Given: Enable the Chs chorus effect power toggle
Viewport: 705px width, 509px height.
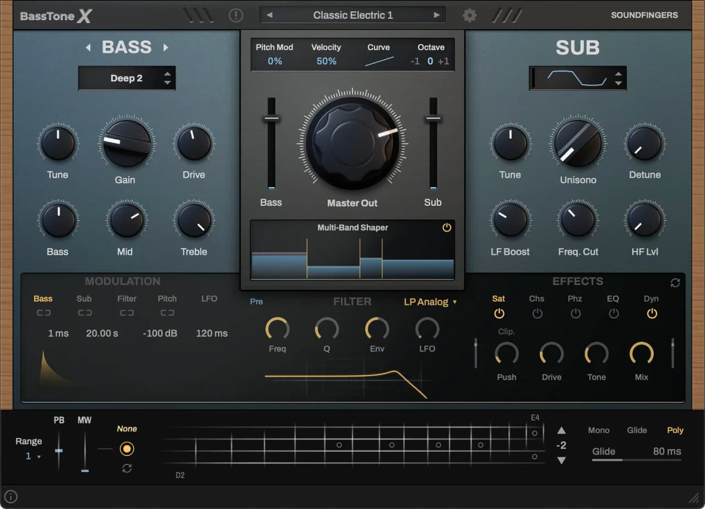Looking at the screenshot, I should click(537, 314).
